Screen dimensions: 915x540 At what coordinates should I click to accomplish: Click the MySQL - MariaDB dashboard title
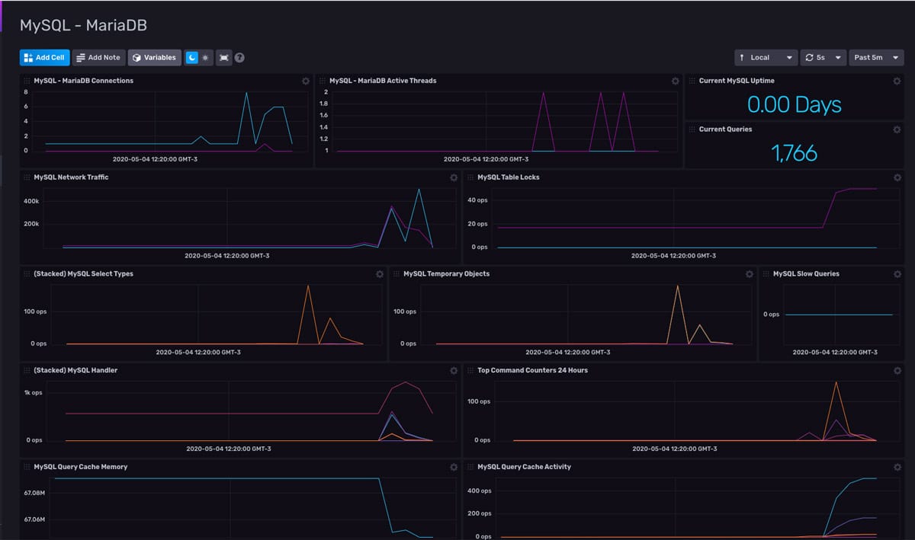pyautogui.click(x=83, y=25)
